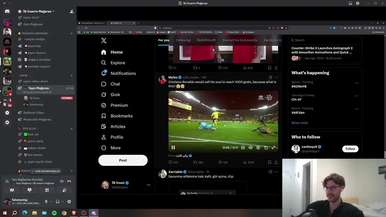
Task: Share Myles tweet via share icon
Action: point(276,162)
